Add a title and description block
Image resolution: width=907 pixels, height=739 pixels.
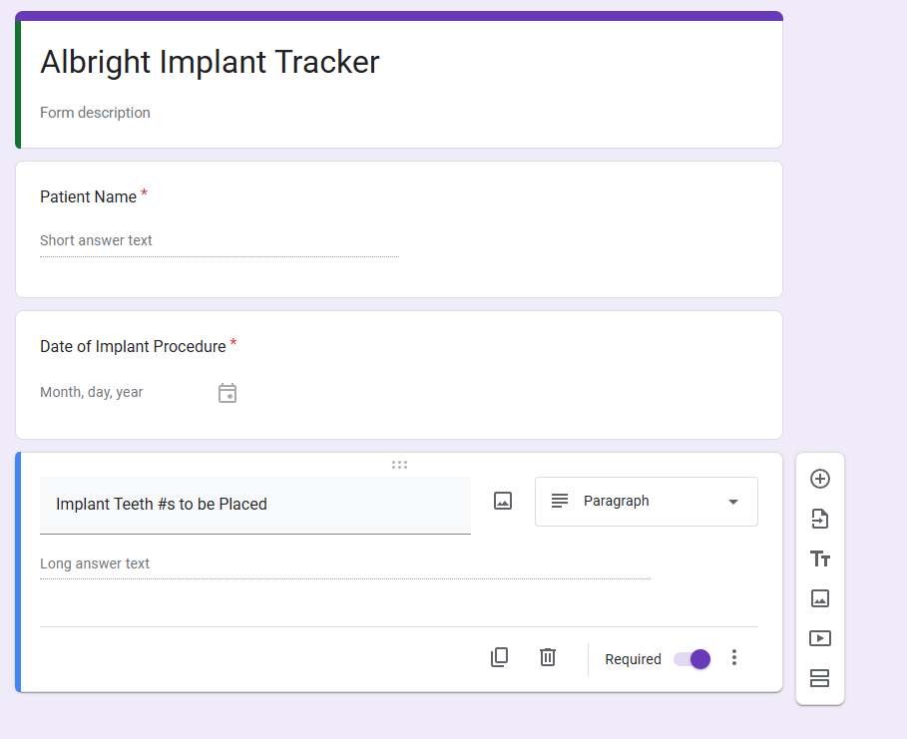819,558
